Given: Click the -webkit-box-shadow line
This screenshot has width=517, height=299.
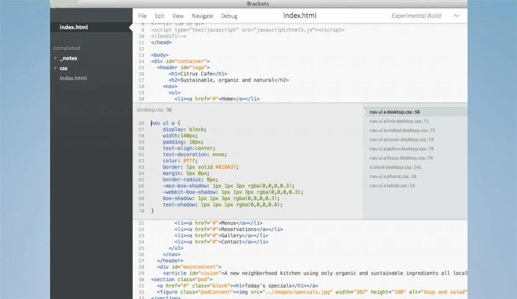Looking at the screenshot, I should [233, 192].
